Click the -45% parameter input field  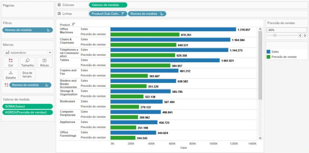point(287,30)
